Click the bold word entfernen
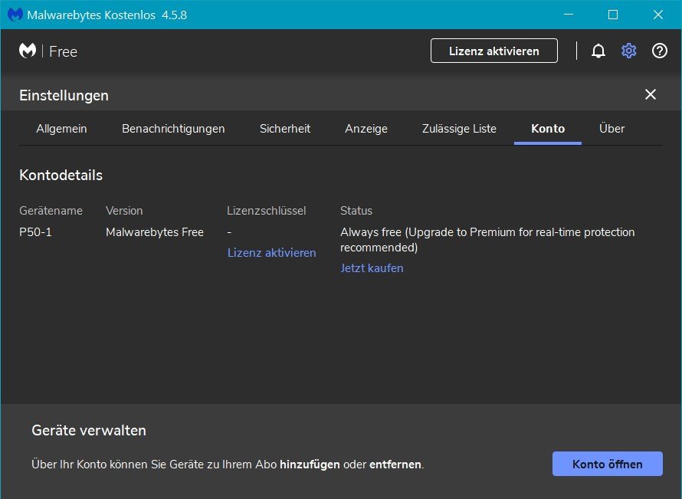This screenshot has height=499, width=682. click(x=395, y=465)
